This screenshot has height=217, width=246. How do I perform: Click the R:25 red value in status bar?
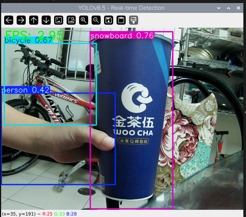pos(48,214)
